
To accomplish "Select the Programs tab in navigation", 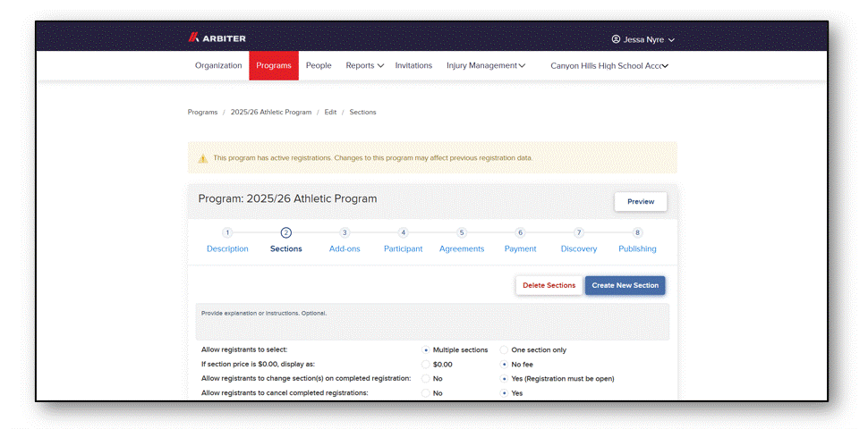I will point(274,65).
